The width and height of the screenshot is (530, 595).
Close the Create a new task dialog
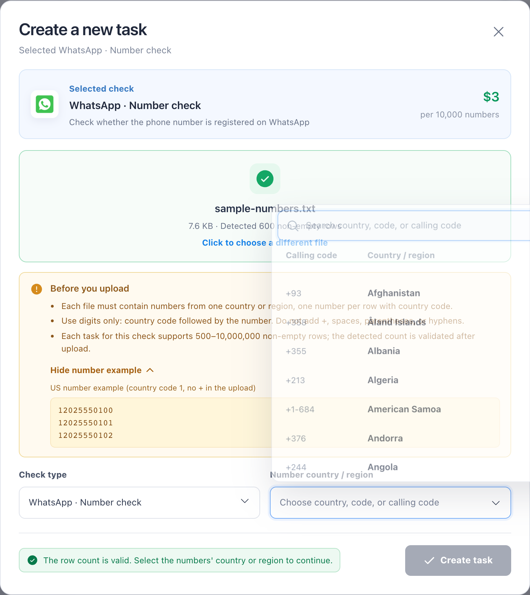point(499,32)
